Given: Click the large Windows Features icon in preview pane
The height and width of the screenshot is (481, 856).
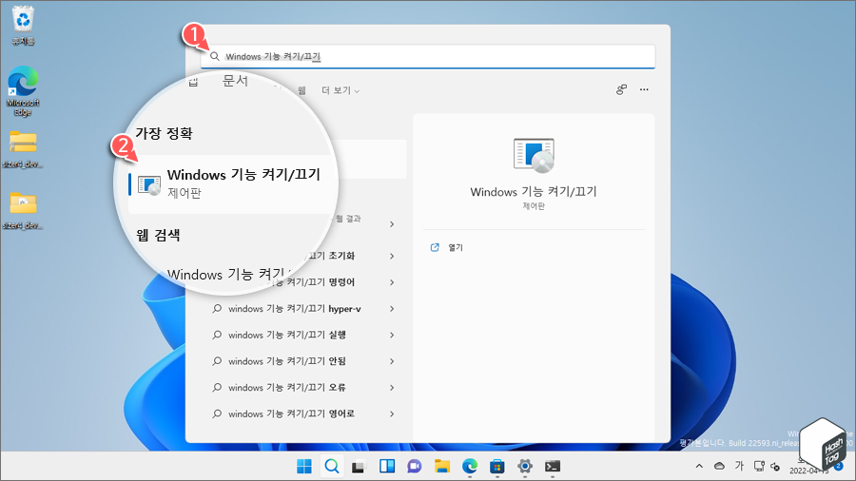Looking at the screenshot, I should (x=534, y=155).
